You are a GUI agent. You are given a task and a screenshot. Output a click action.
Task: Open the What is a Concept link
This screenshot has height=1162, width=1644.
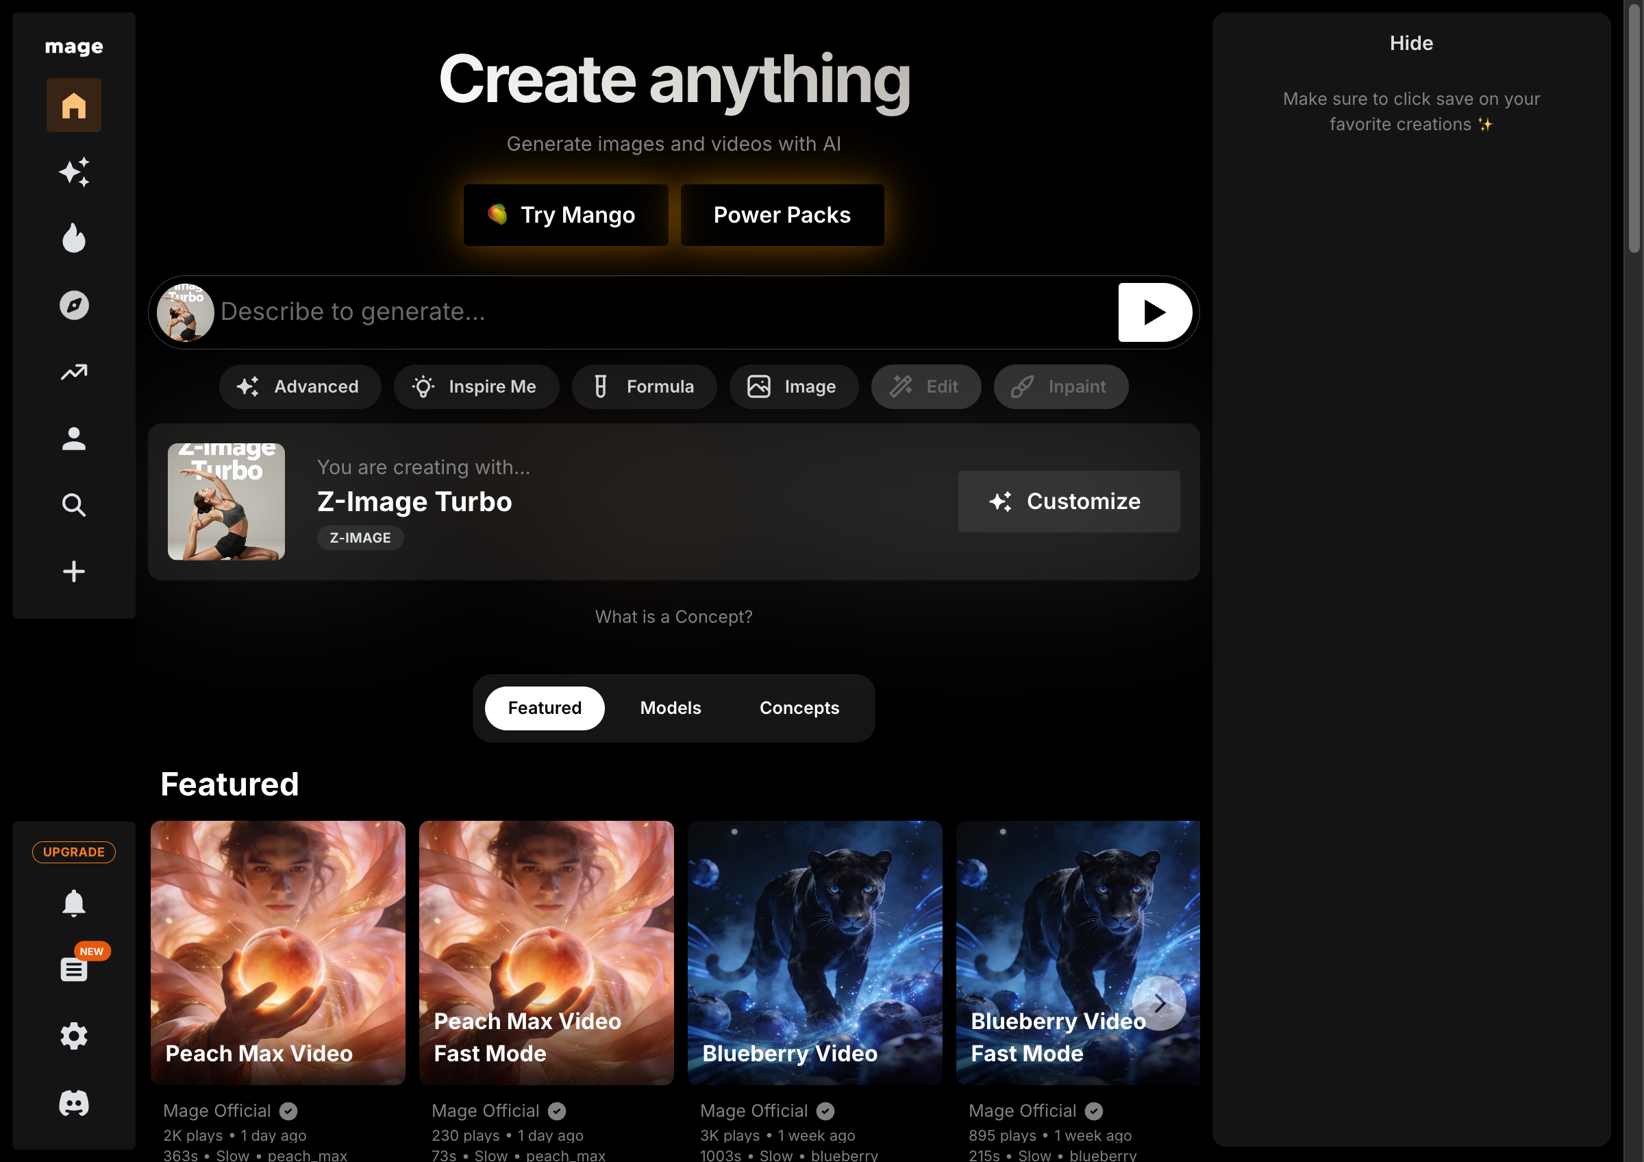pyautogui.click(x=674, y=617)
